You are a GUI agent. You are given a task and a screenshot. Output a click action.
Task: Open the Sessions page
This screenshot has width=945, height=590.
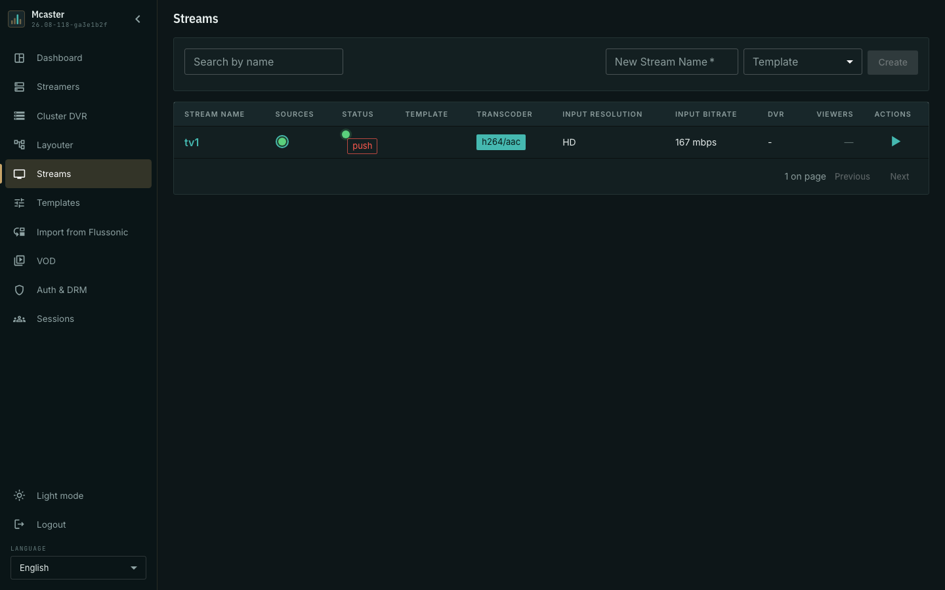click(x=78, y=319)
